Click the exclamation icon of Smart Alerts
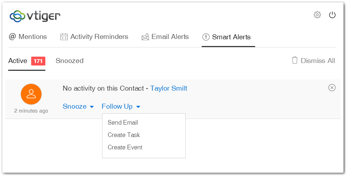This screenshot has width=348, height=177. pyautogui.click(x=206, y=37)
